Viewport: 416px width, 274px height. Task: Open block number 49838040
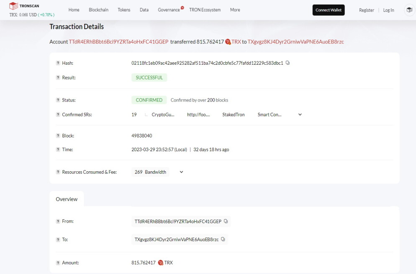142,136
